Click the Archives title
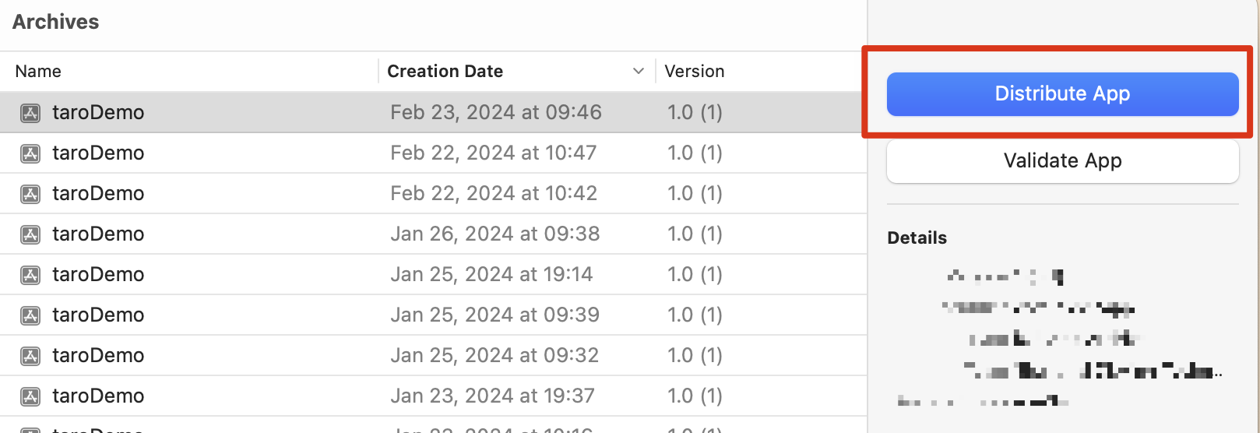The width and height of the screenshot is (1260, 433). [x=56, y=22]
